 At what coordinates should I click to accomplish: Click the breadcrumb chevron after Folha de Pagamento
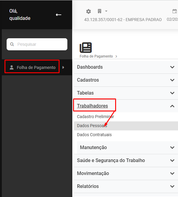click(116, 56)
